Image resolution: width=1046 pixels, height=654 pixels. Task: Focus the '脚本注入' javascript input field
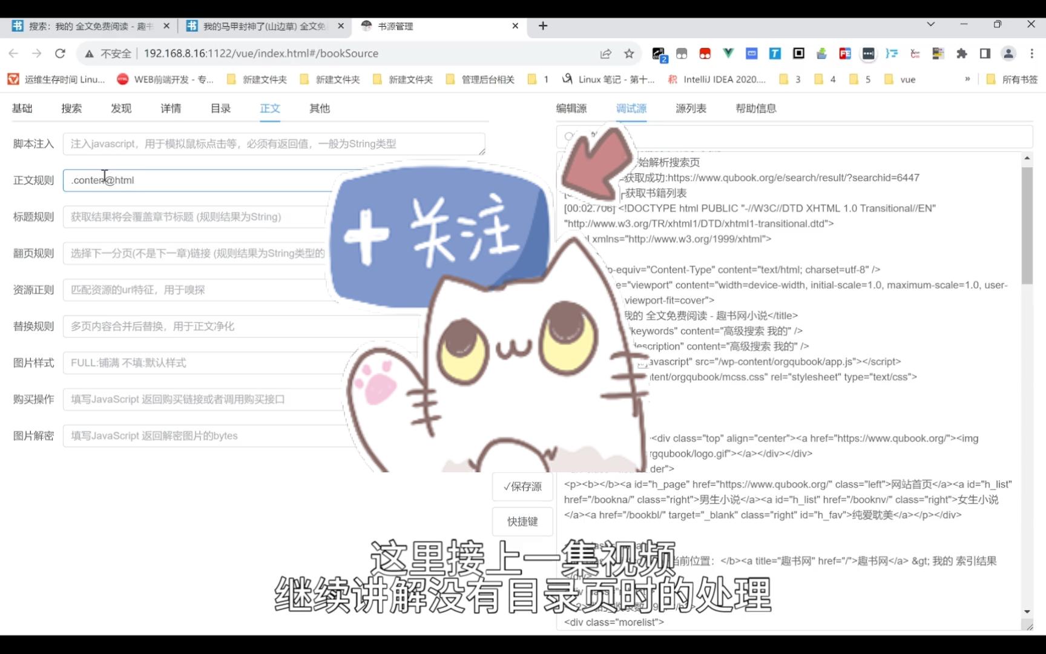[274, 144]
